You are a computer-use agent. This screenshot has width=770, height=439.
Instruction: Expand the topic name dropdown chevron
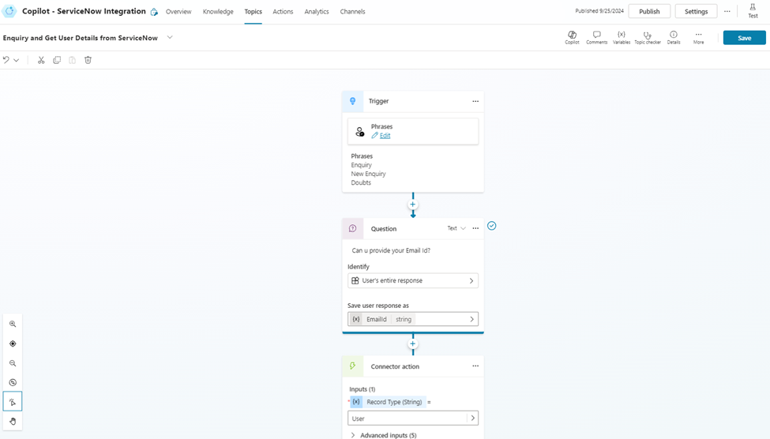(170, 38)
